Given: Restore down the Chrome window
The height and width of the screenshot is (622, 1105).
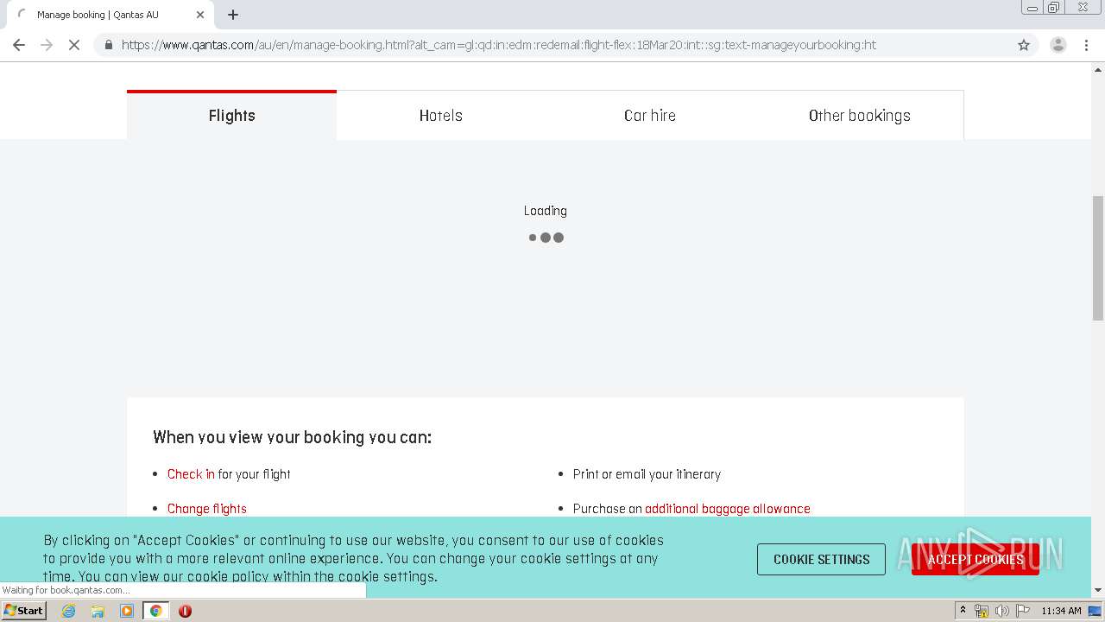Looking at the screenshot, I should point(1053,8).
